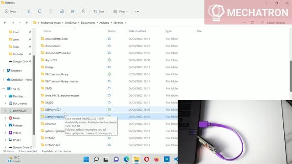Open the View layout dropdown

pos(120,11)
